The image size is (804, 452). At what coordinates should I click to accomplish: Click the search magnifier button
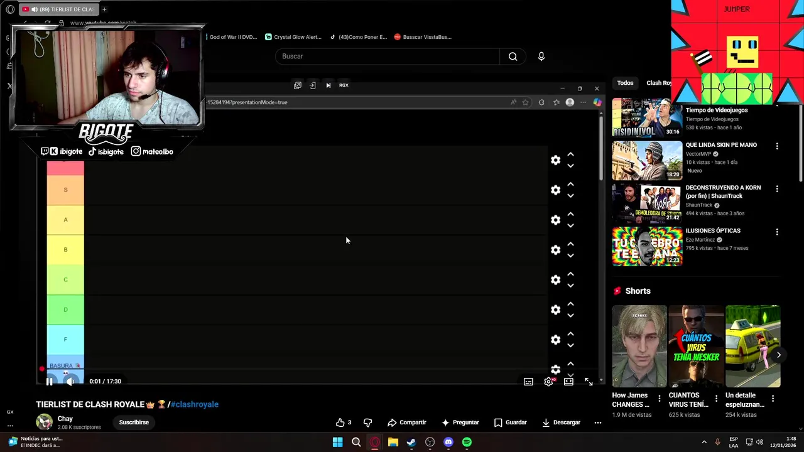(513, 56)
